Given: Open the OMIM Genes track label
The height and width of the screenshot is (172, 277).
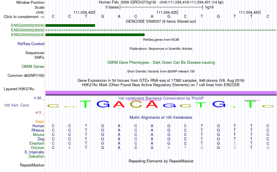Looking at the screenshot, I should (33, 67).
